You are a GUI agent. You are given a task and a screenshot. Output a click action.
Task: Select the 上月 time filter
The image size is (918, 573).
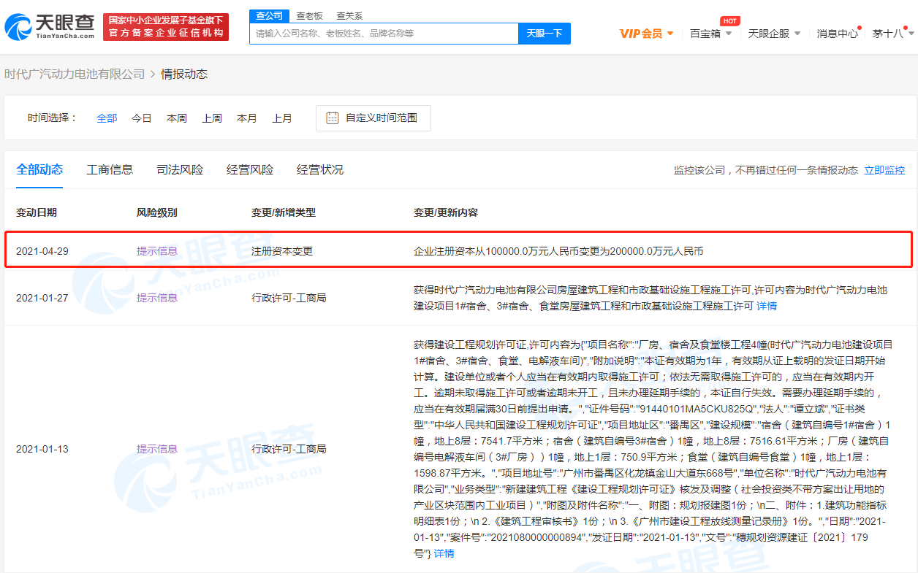click(282, 118)
